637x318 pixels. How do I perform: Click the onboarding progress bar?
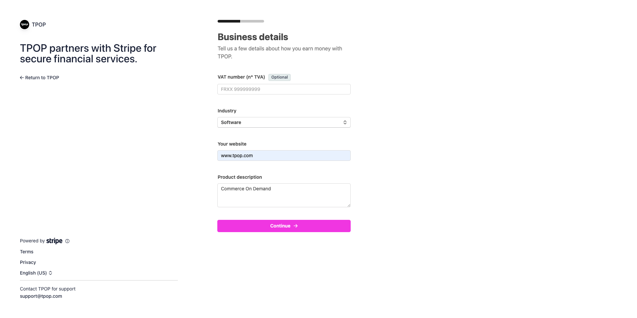pyautogui.click(x=241, y=21)
